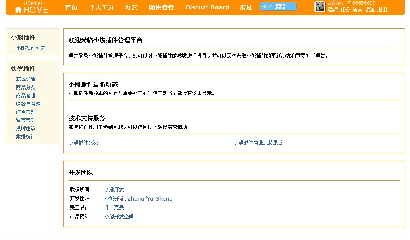Select 随便看看 in top navigation
410x240 pixels.
(161, 7)
